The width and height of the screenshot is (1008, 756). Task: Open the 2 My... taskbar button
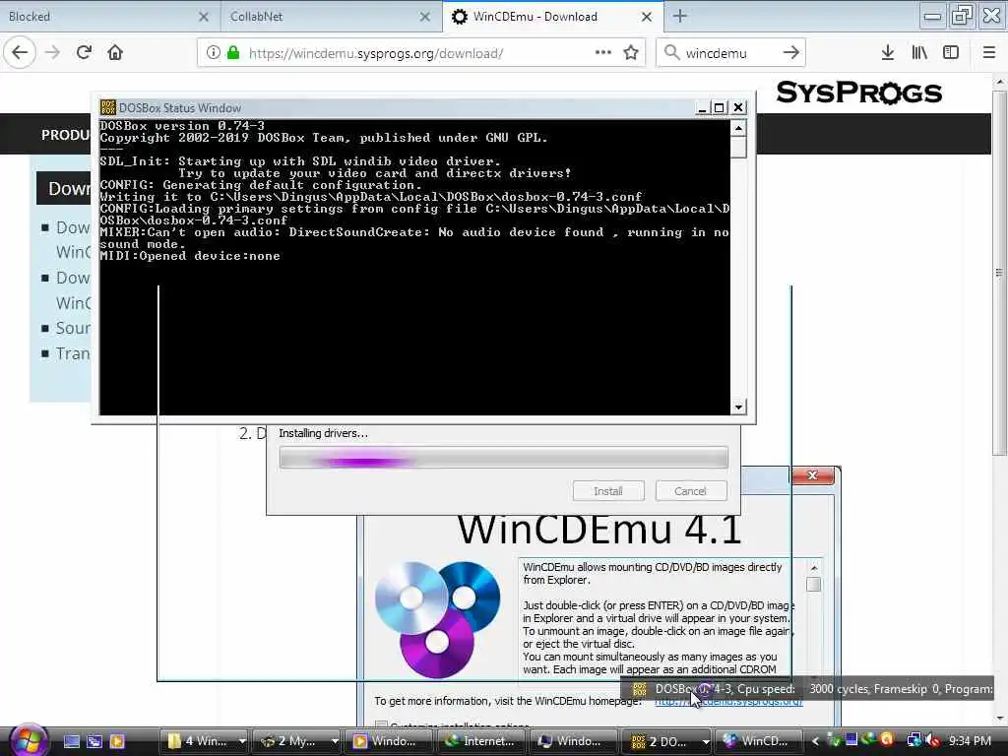290,741
